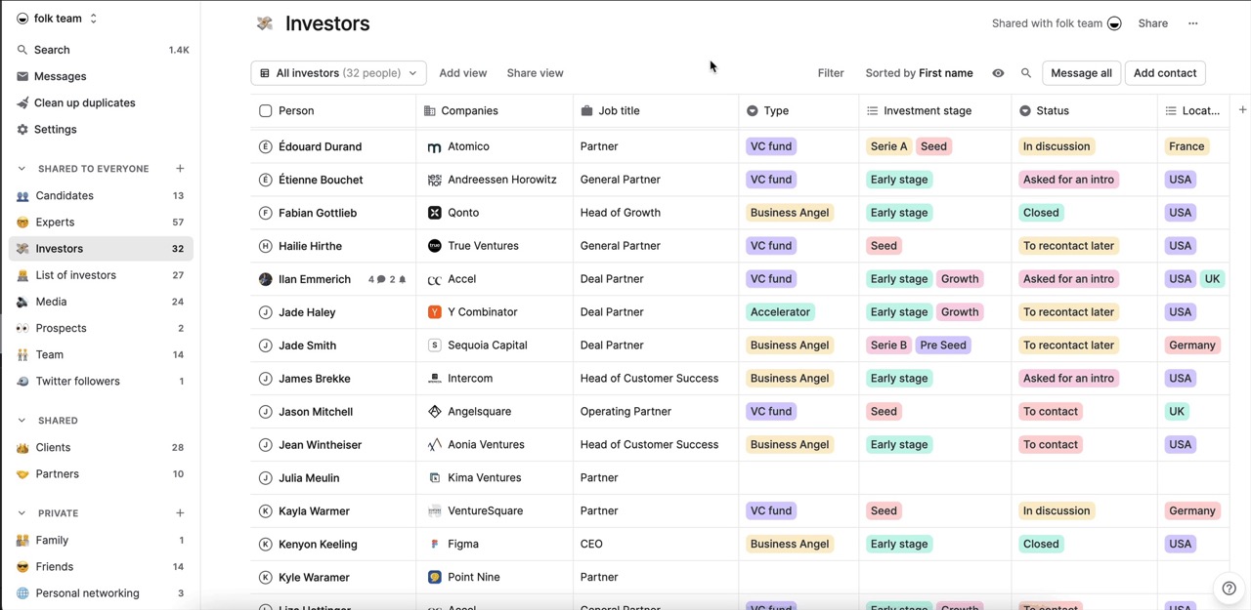Click the search magnifier in table toolbar
Viewport: 1251px width, 610px height.
pos(1026,73)
